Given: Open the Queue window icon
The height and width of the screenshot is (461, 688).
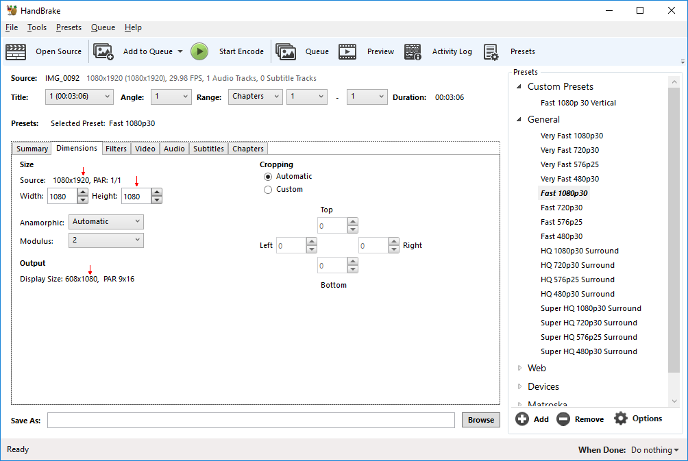Looking at the screenshot, I should coord(286,51).
